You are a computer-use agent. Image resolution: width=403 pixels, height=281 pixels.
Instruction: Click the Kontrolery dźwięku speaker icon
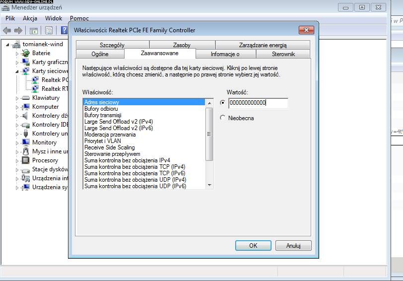click(25, 116)
